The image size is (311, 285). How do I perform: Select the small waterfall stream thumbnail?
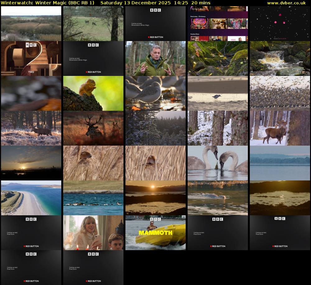point(280,58)
